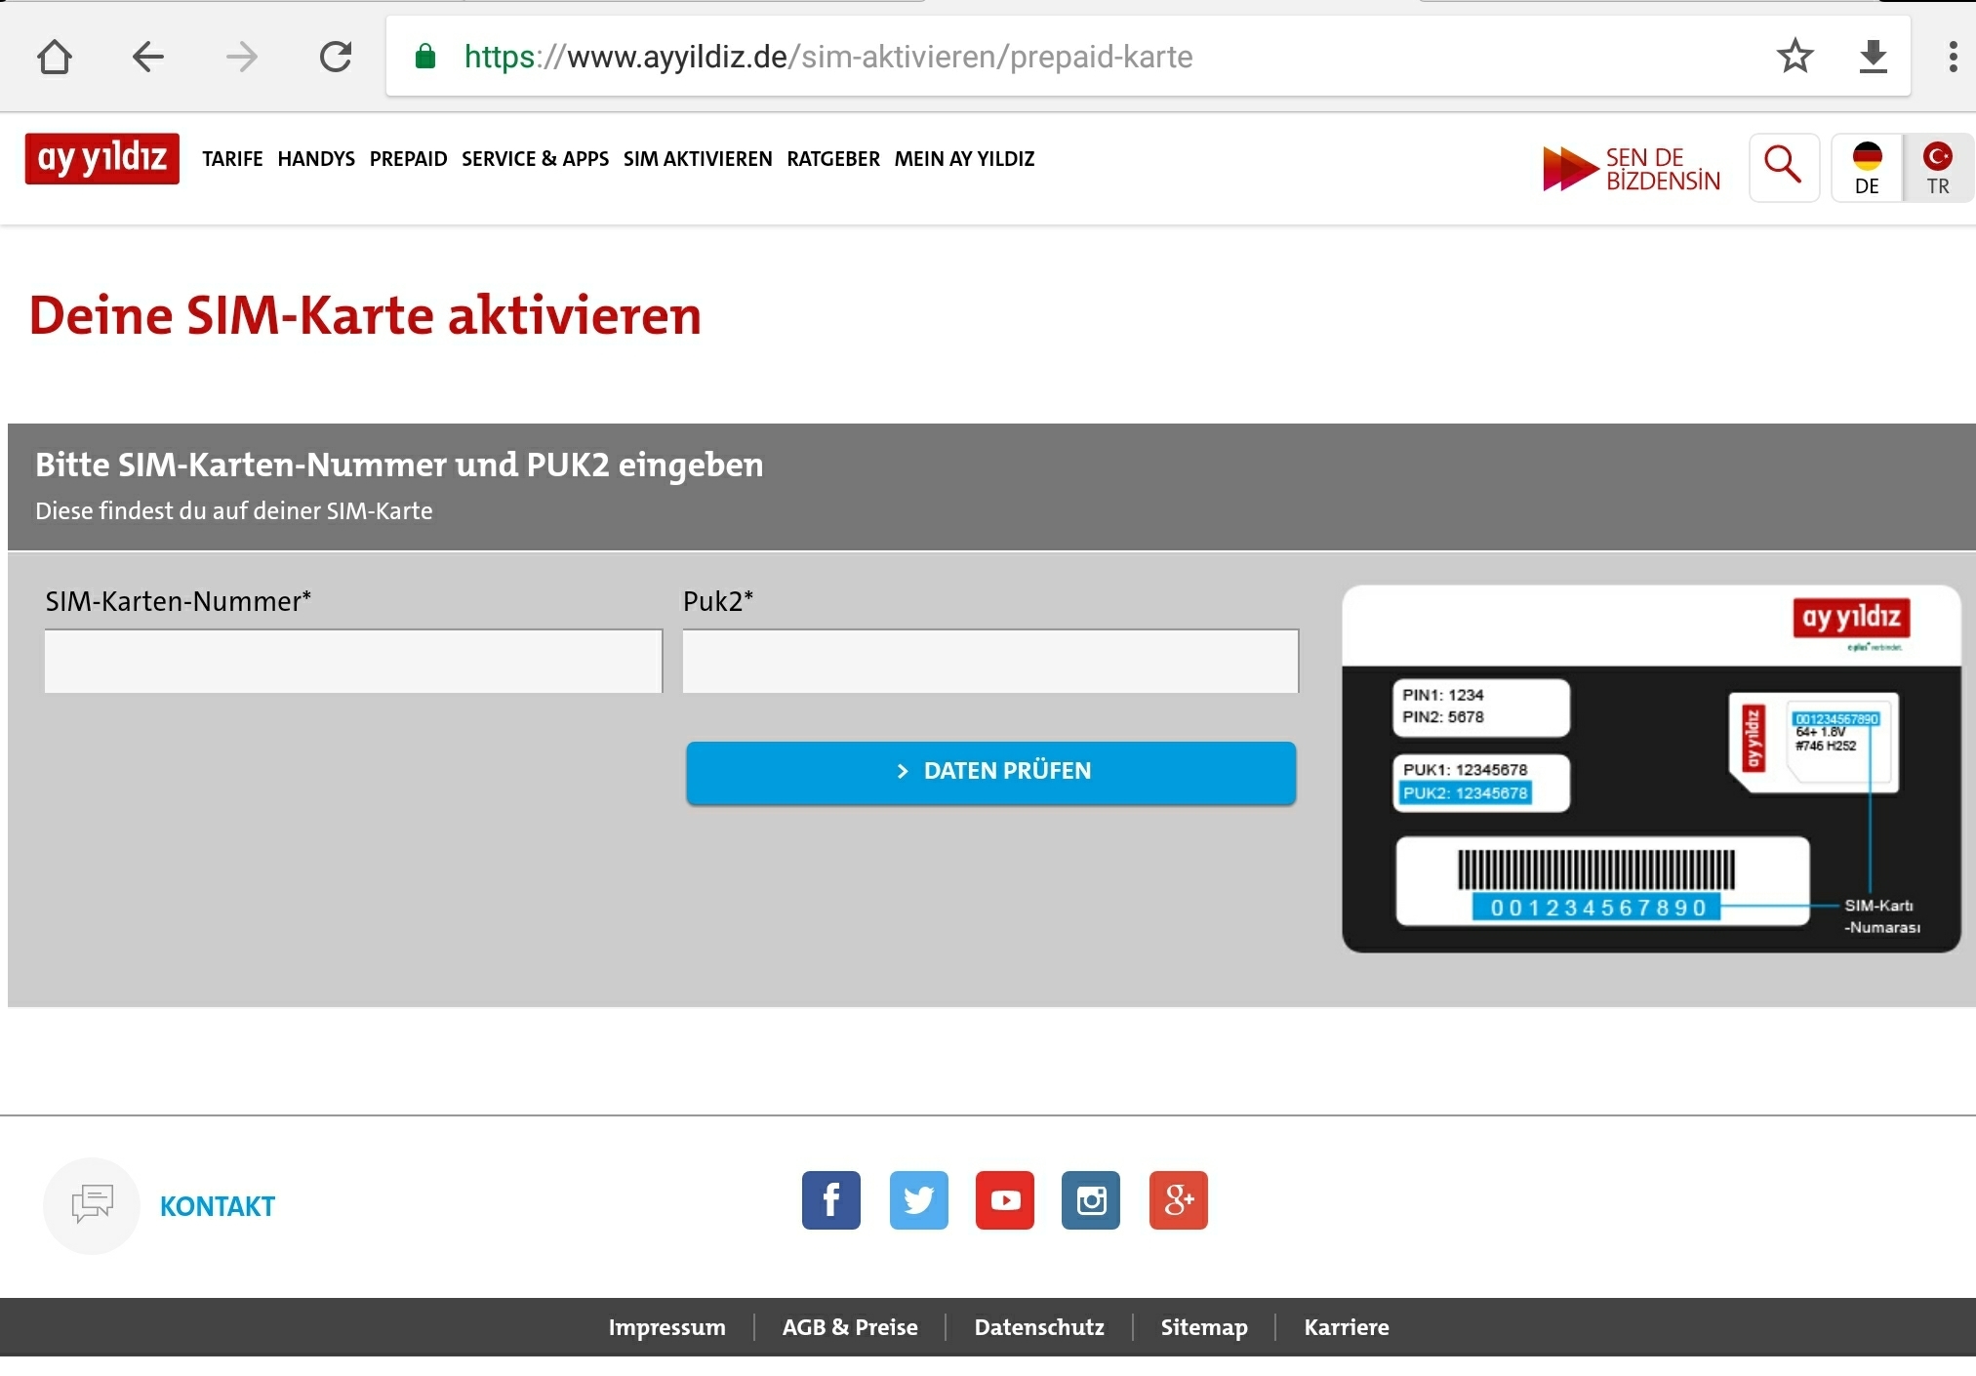
Task: Open the YouTube social icon
Action: point(1005,1199)
